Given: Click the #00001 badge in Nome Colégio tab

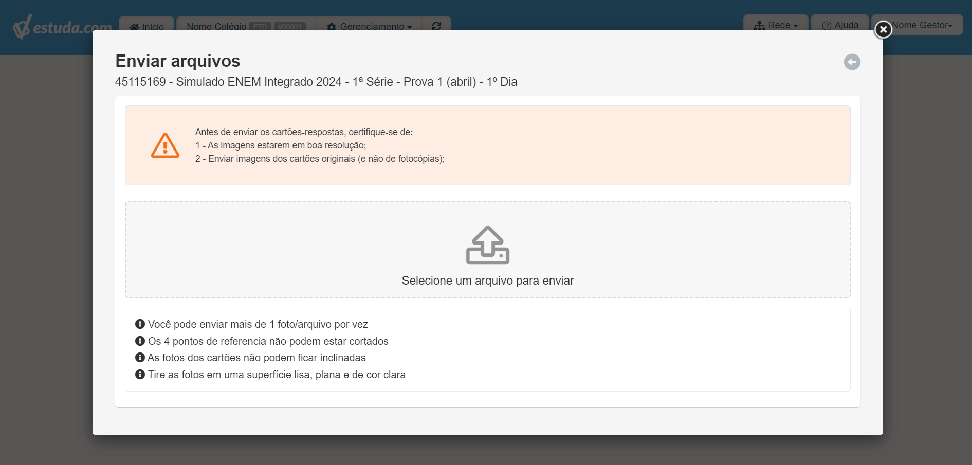Looking at the screenshot, I should tap(290, 27).
